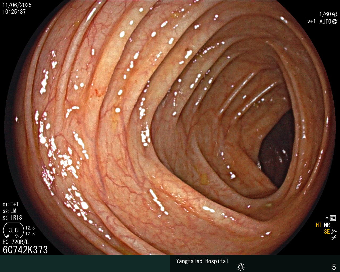Click the surface enhancement curve icon

(334, 231)
